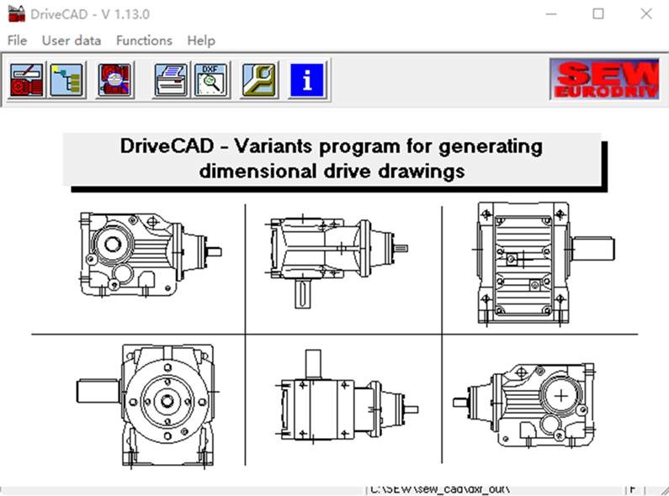This screenshot has height=496, width=669.
Task: Open the DXF preview icon
Action: click(210, 80)
